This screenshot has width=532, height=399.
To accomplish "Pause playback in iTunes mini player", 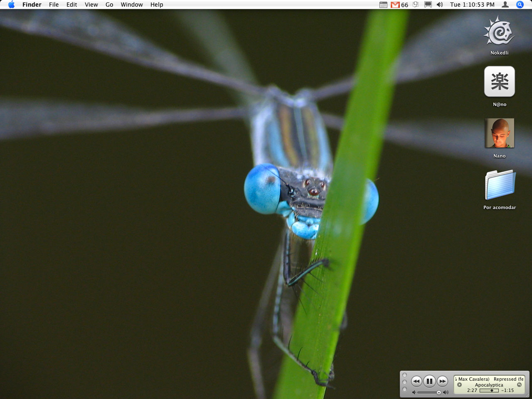I will [x=429, y=381].
